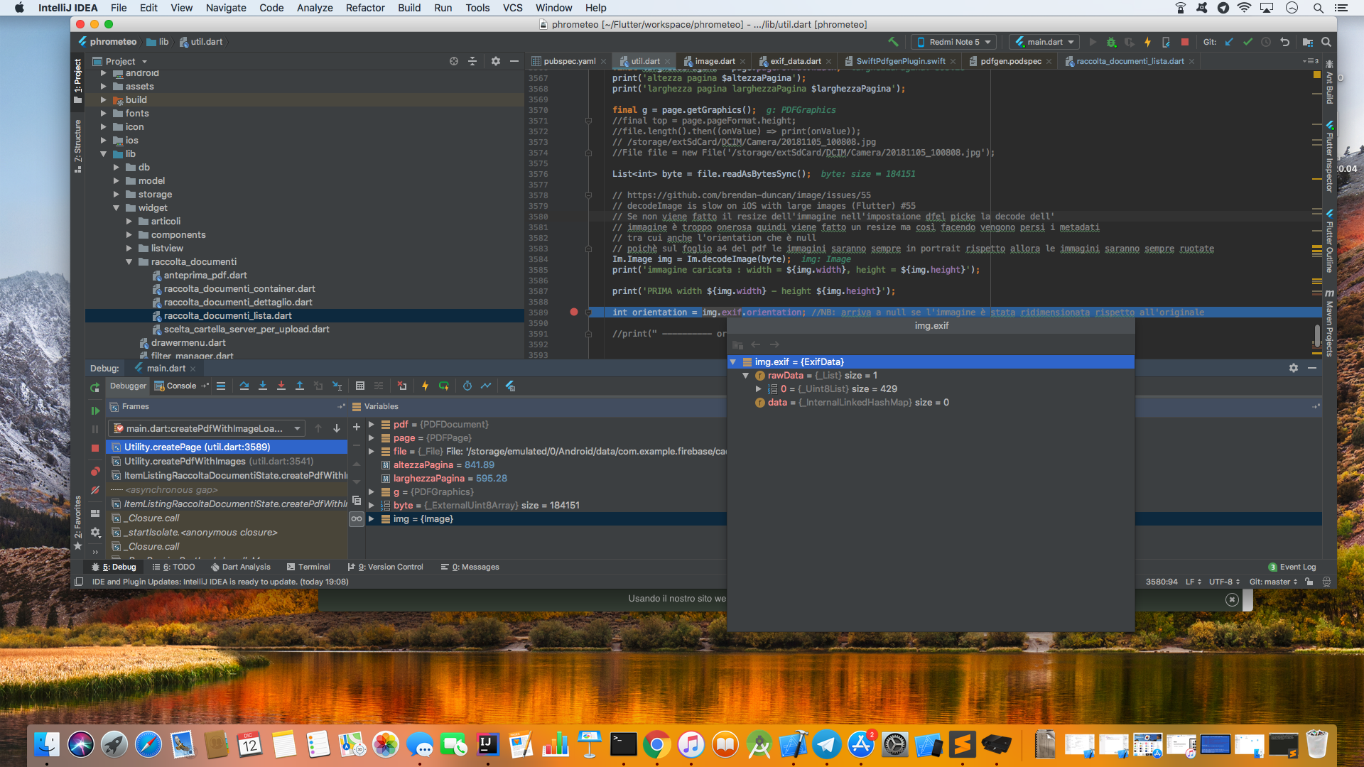Click the Step Over debugger icon
The image size is (1364, 767).
click(x=244, y=386)
